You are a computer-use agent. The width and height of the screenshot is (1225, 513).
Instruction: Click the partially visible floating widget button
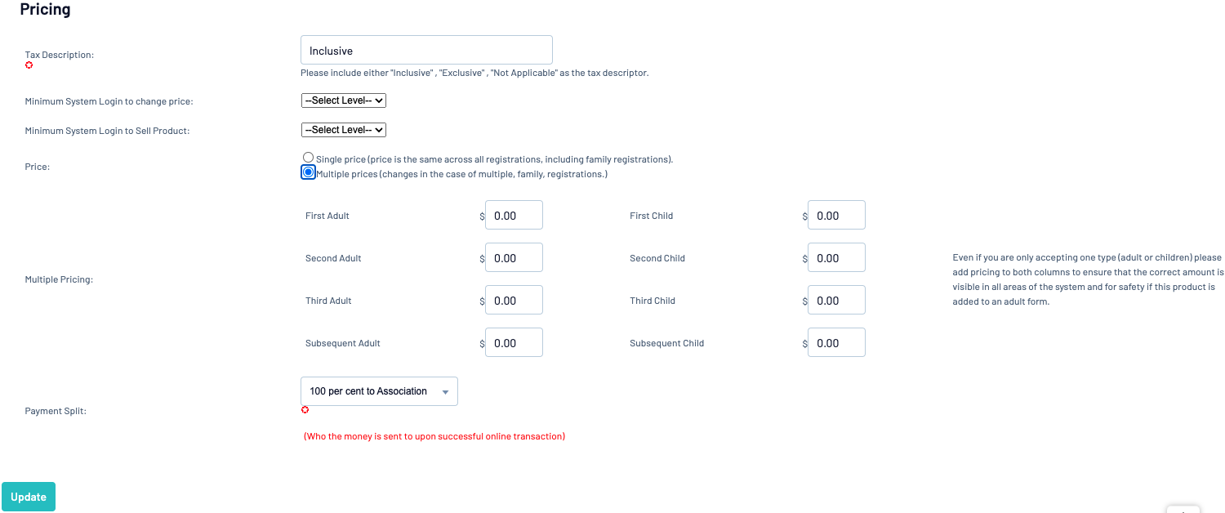point(1183,508)
